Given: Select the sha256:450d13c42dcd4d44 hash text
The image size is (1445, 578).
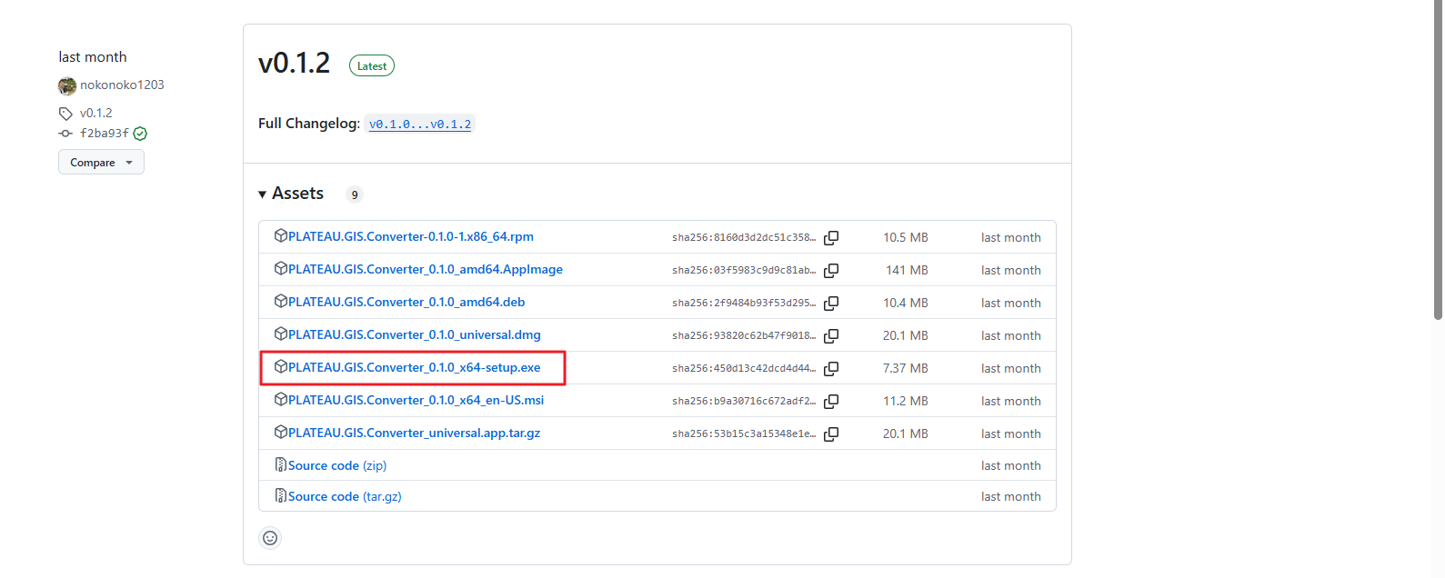Looking at the screenshot, I should (744, 369).
